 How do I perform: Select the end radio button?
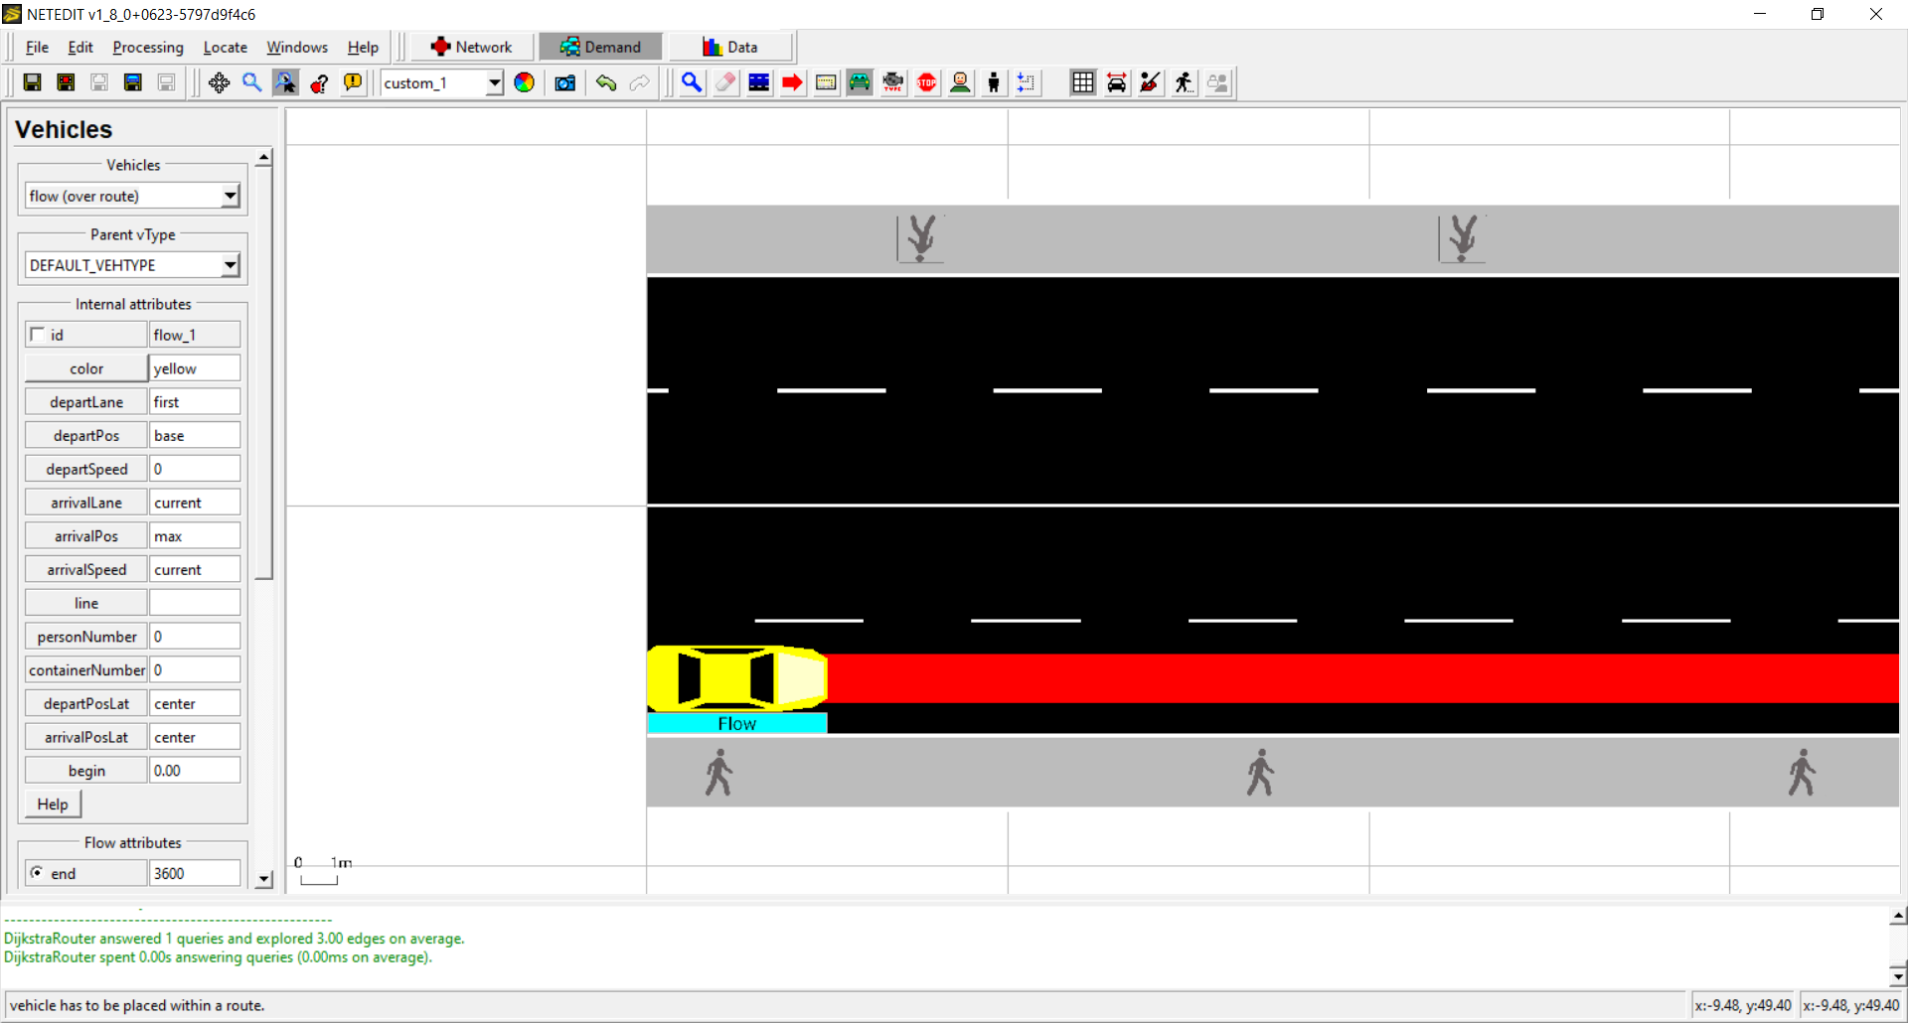tap(37, 873)
